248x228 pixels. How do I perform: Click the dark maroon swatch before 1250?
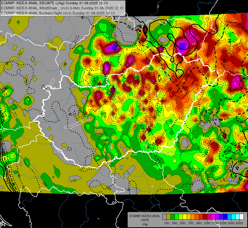point(205,217)
